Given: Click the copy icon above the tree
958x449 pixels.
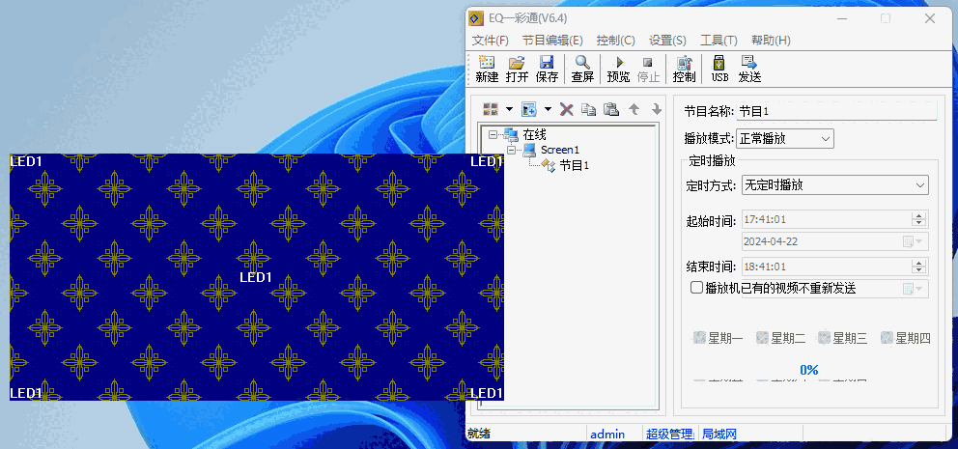Looking at the screenshot, I should [x=588, y=109].
